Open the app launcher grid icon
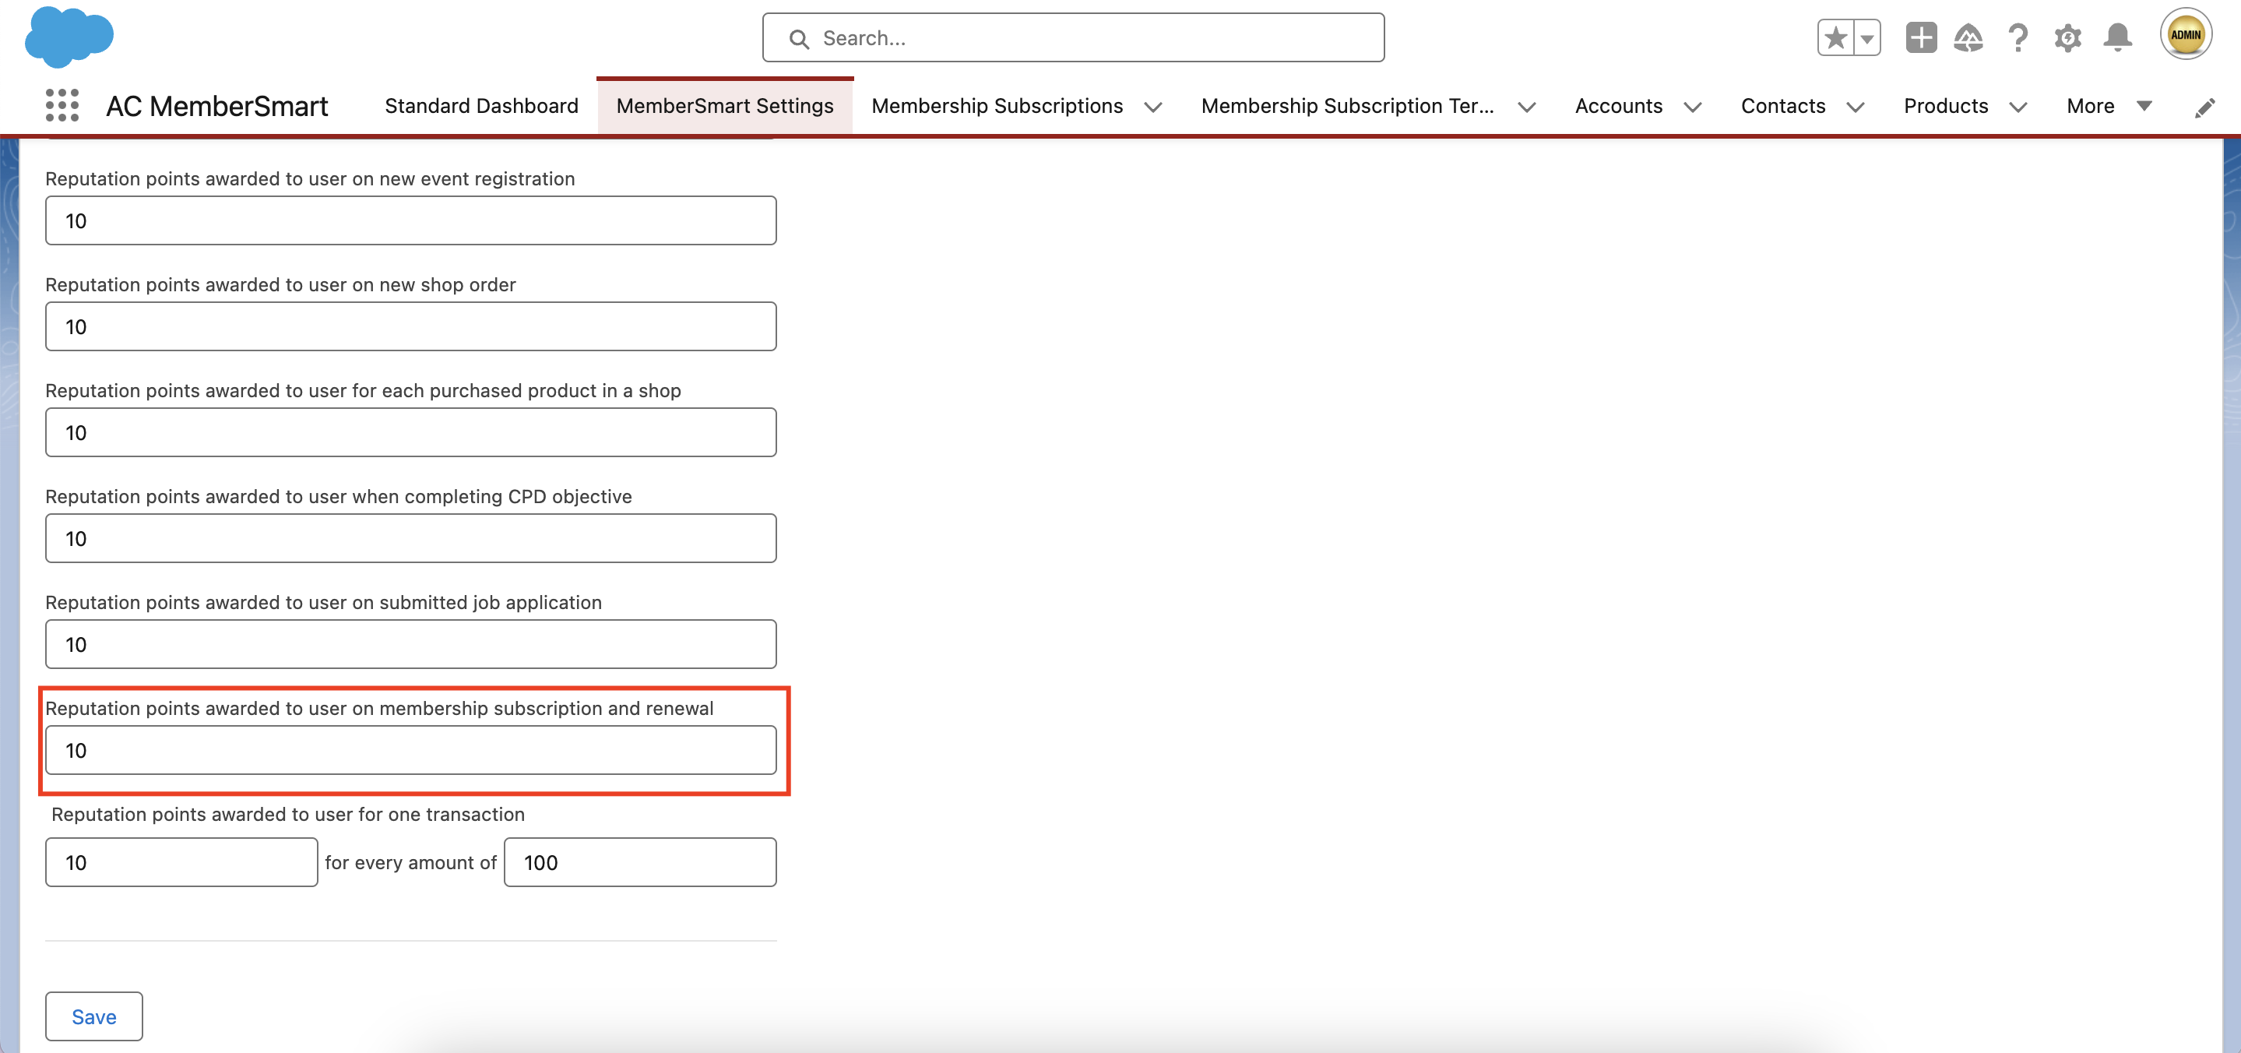This screenshot has width=2241, height=1053. [x=58, y=103]
